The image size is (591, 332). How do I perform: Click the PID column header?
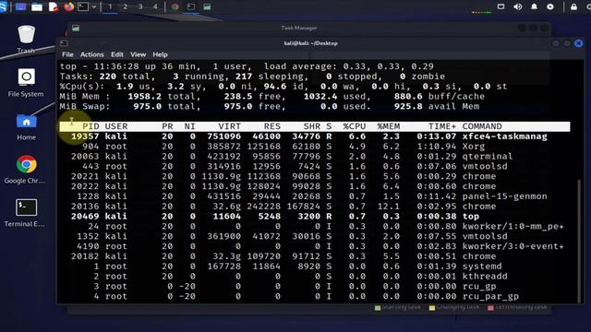click(x=90, y=126)
